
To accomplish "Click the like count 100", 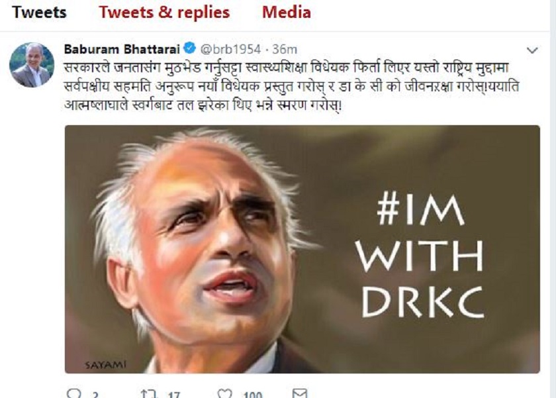I will click(x=253, y=395).
